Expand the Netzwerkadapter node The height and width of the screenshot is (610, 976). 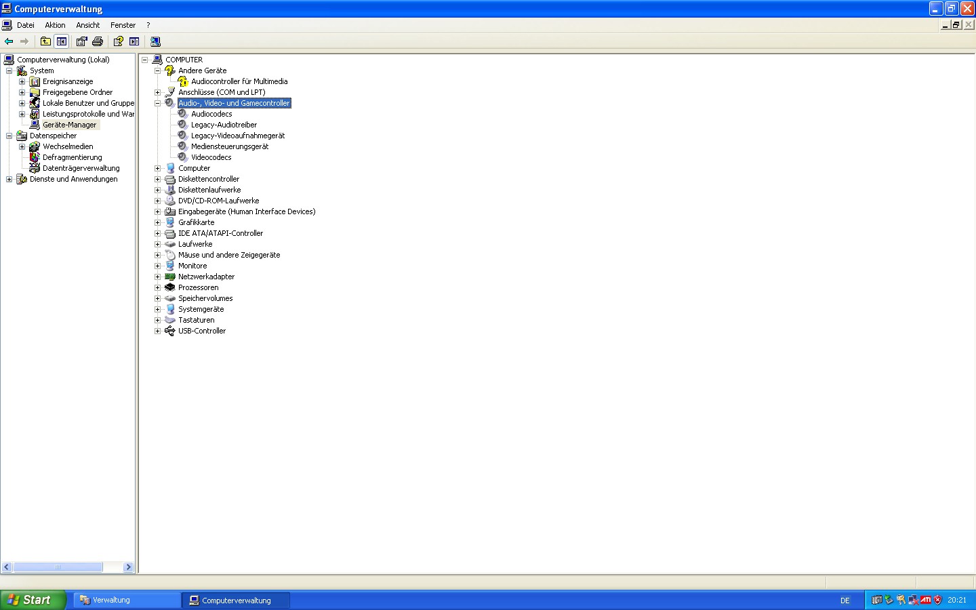(x=158, y=277)
